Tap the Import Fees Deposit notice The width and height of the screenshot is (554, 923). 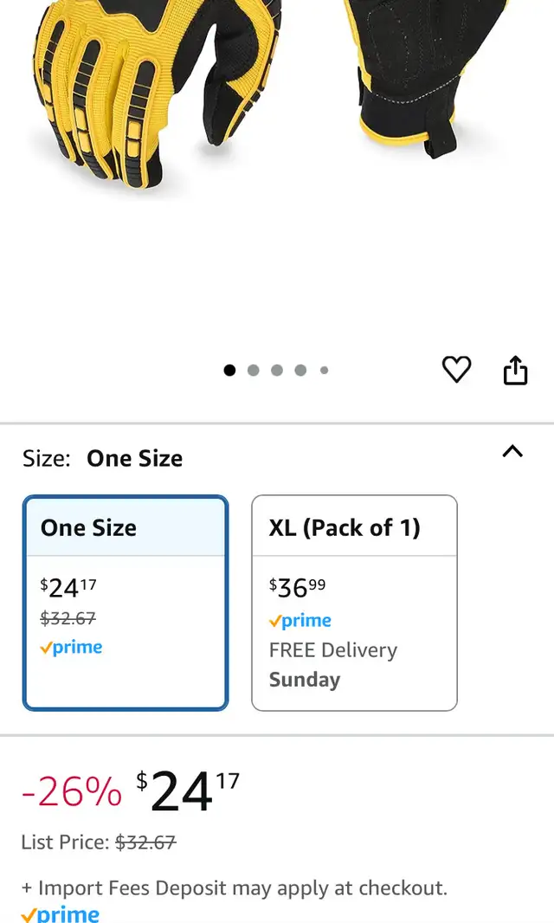[235, 887]
